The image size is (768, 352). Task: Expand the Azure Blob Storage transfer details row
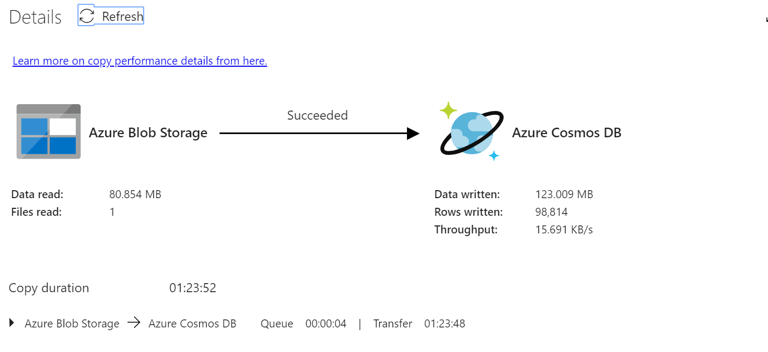coord(11,323)
